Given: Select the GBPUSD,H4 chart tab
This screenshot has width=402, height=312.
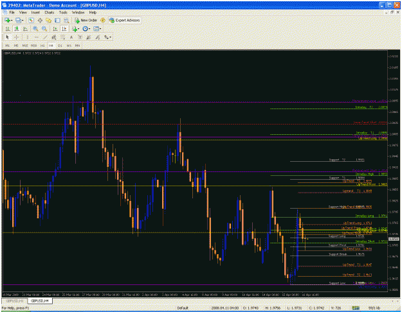Looking at the screenshot, I should point(40,300).
